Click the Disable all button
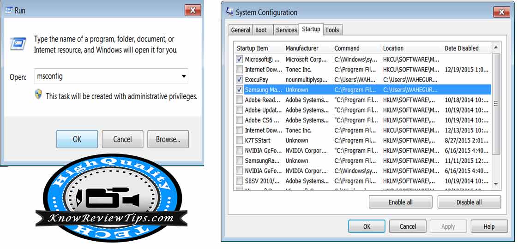Screen dimensions: 518x249 [x=469, y=202]
